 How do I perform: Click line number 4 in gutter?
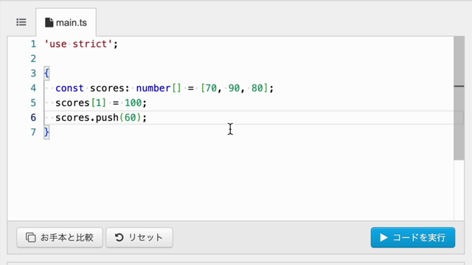(33, 88)
